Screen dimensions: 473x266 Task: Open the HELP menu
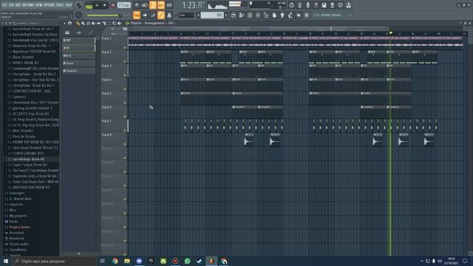69,5
